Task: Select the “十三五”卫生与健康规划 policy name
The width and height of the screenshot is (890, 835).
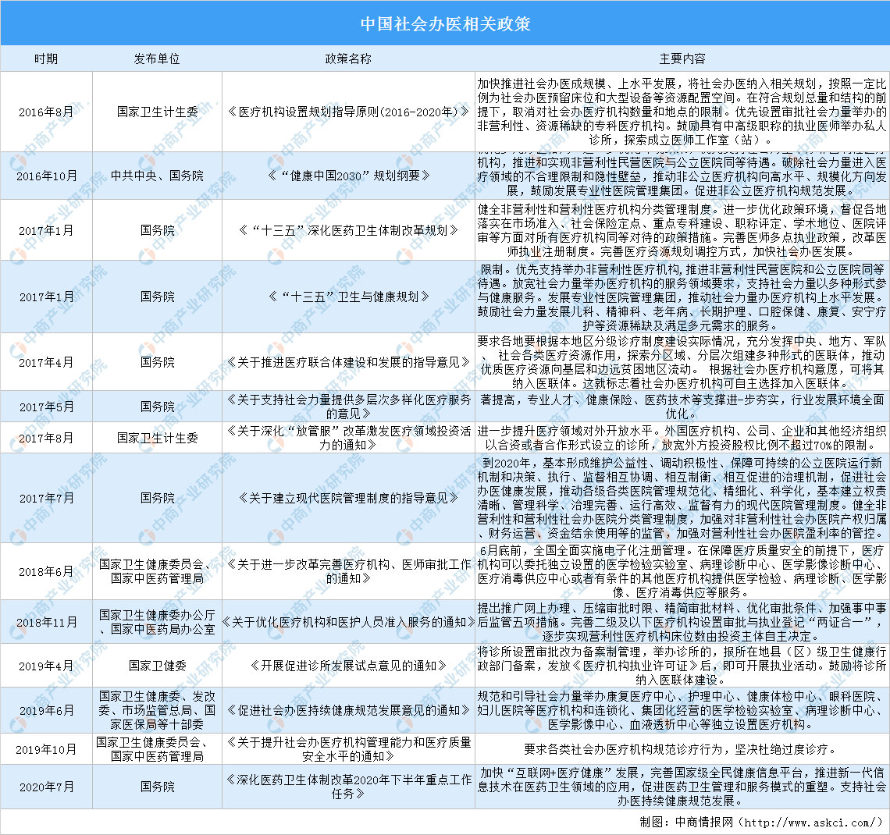Action: click(348, 297)
